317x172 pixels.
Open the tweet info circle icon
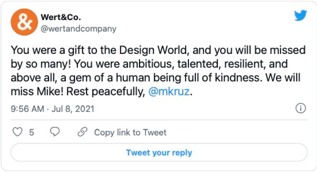(x=300, y=109)
